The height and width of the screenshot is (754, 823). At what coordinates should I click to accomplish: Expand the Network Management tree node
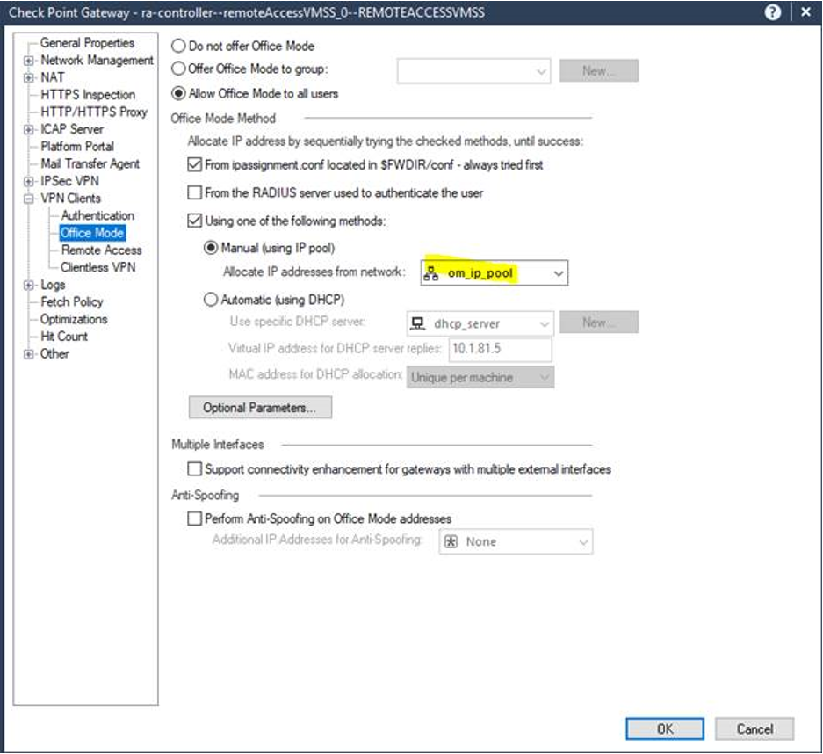click(x=29, y=61)
